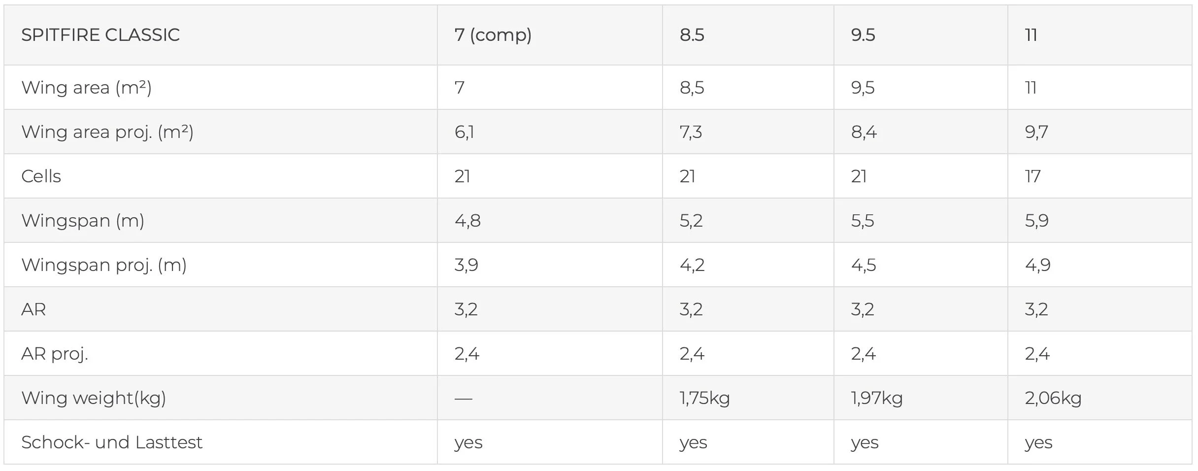This screenshot has width=1198, height=471.
Task: Click the Cells row label
Action: click(41, 176)
